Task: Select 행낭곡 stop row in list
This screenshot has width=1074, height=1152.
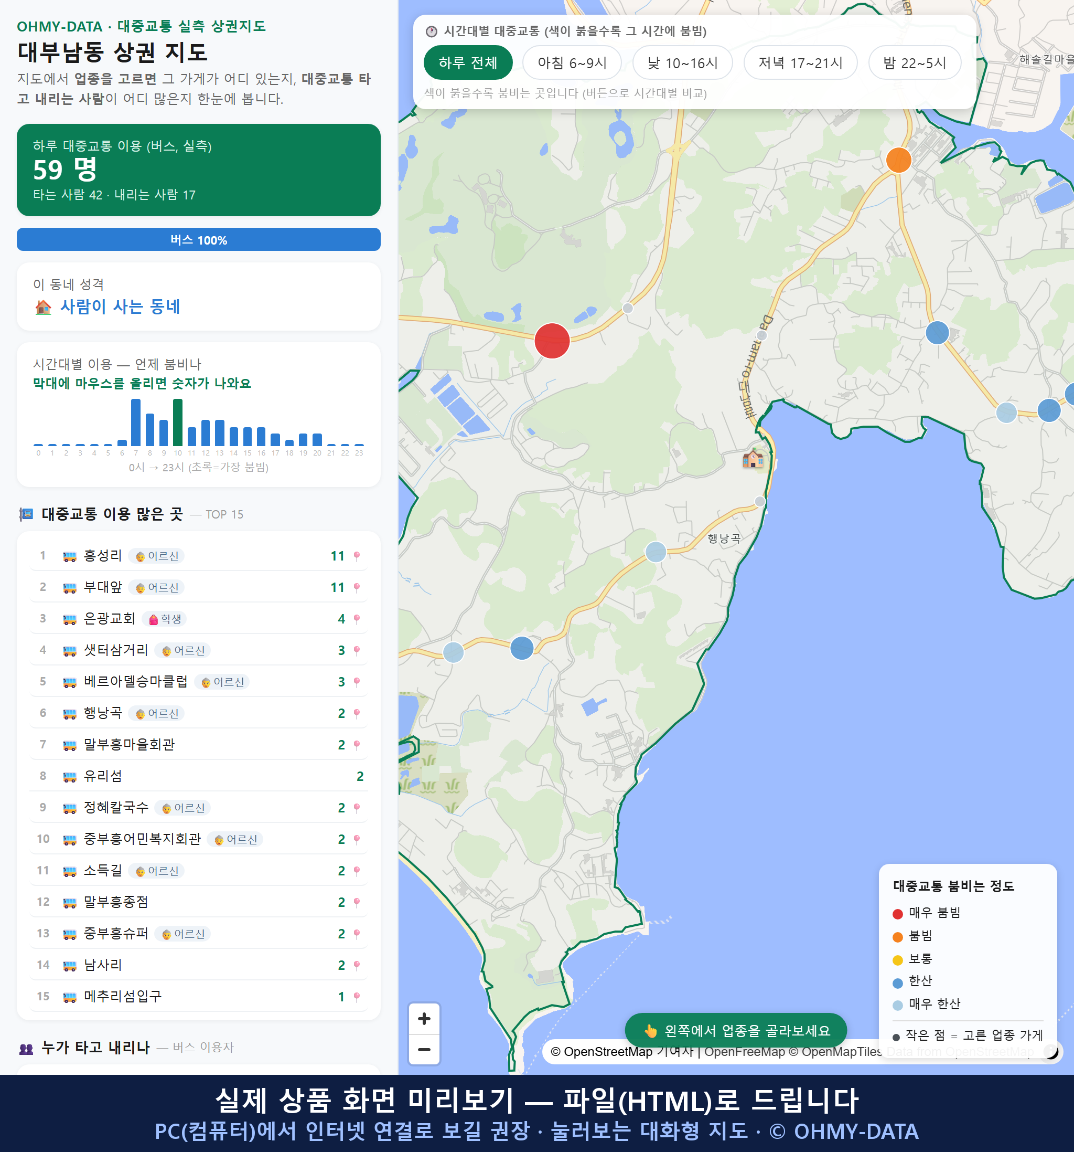Action: pyautogui.click(x=199, y=713)
